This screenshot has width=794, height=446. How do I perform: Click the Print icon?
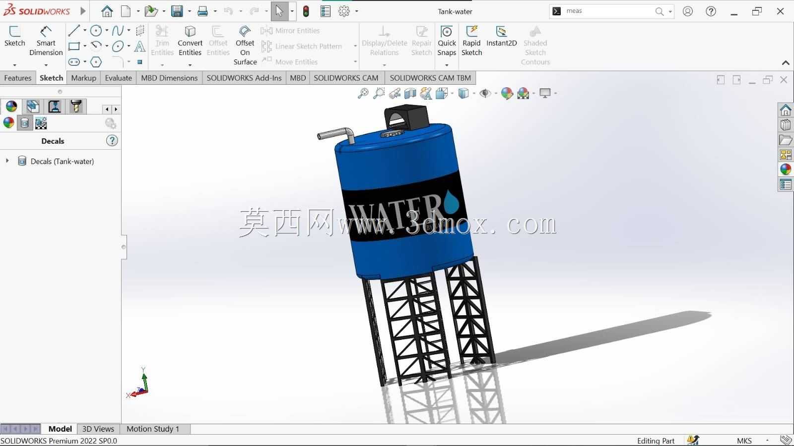(x=202, y=11)
